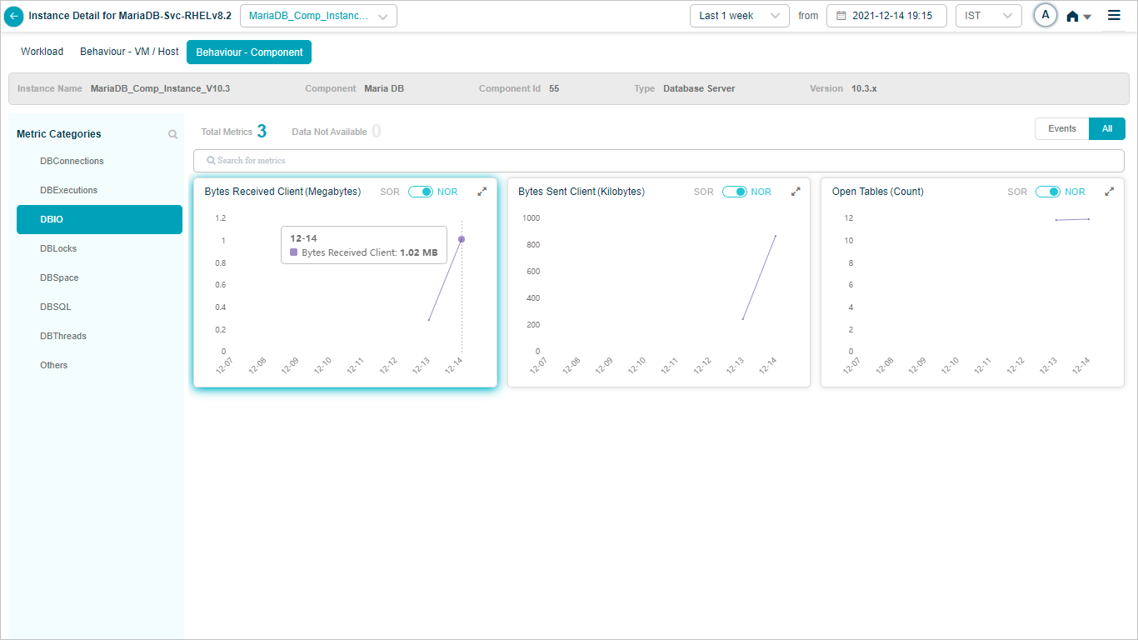Open the Last 1 week dropdown
Image resolution: width=1138 pixels, height=640 pixels.
(739, 16)
